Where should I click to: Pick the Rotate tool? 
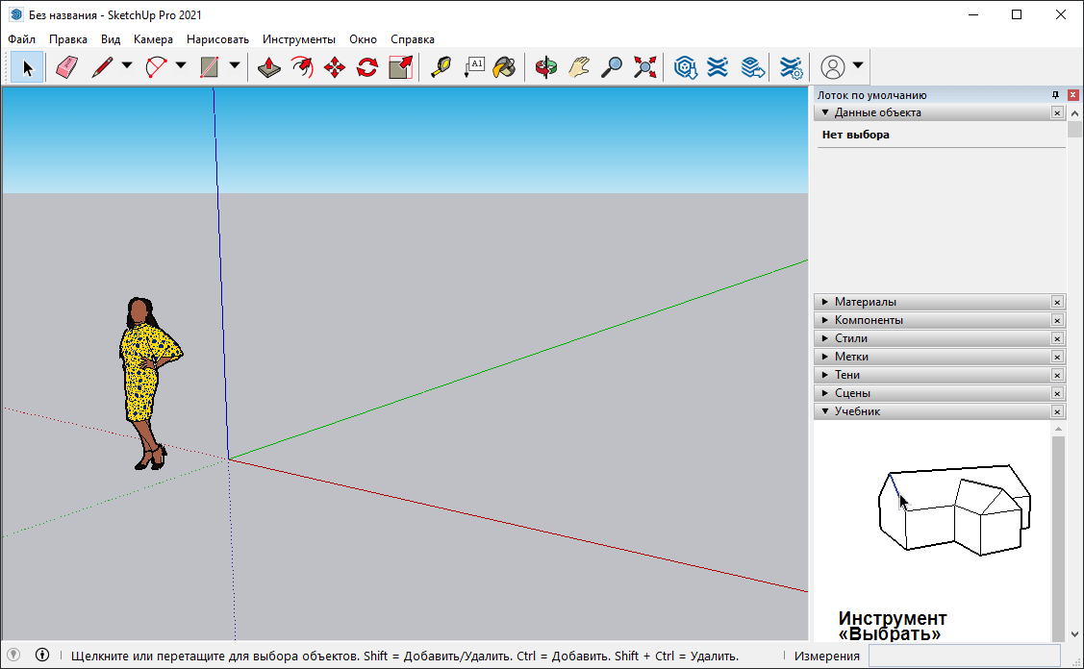367,67
